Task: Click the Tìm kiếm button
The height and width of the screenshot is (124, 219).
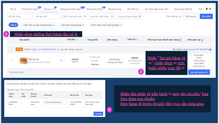Action: [x=206, y=16]
